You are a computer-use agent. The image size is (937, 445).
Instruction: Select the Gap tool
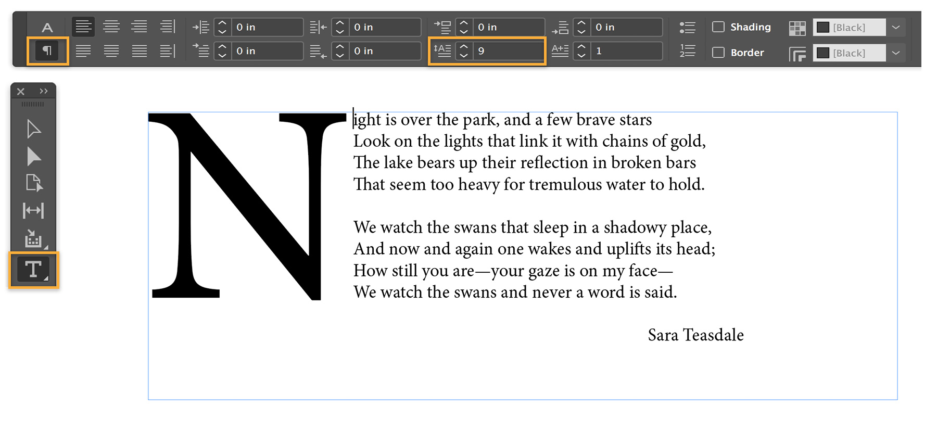(x=33, y=210)
